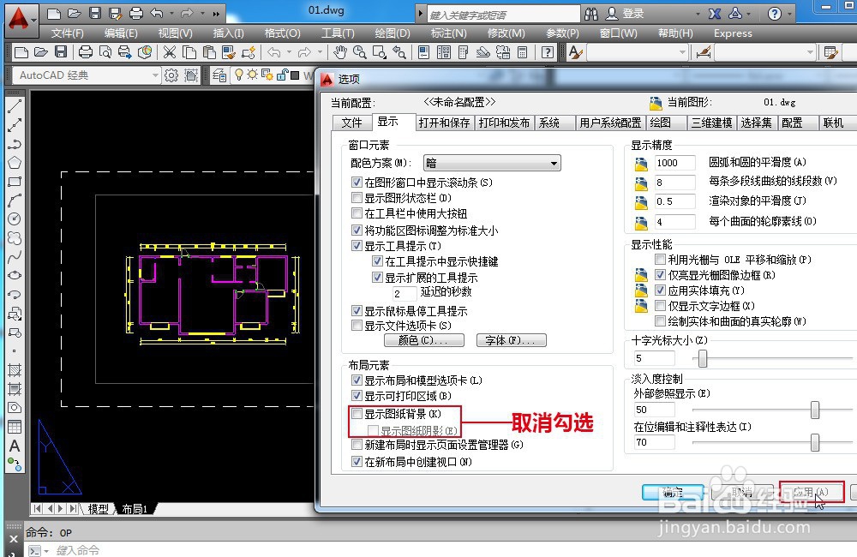Click the arc smoothness 1000 input field
857x557 pixels.
674,163
